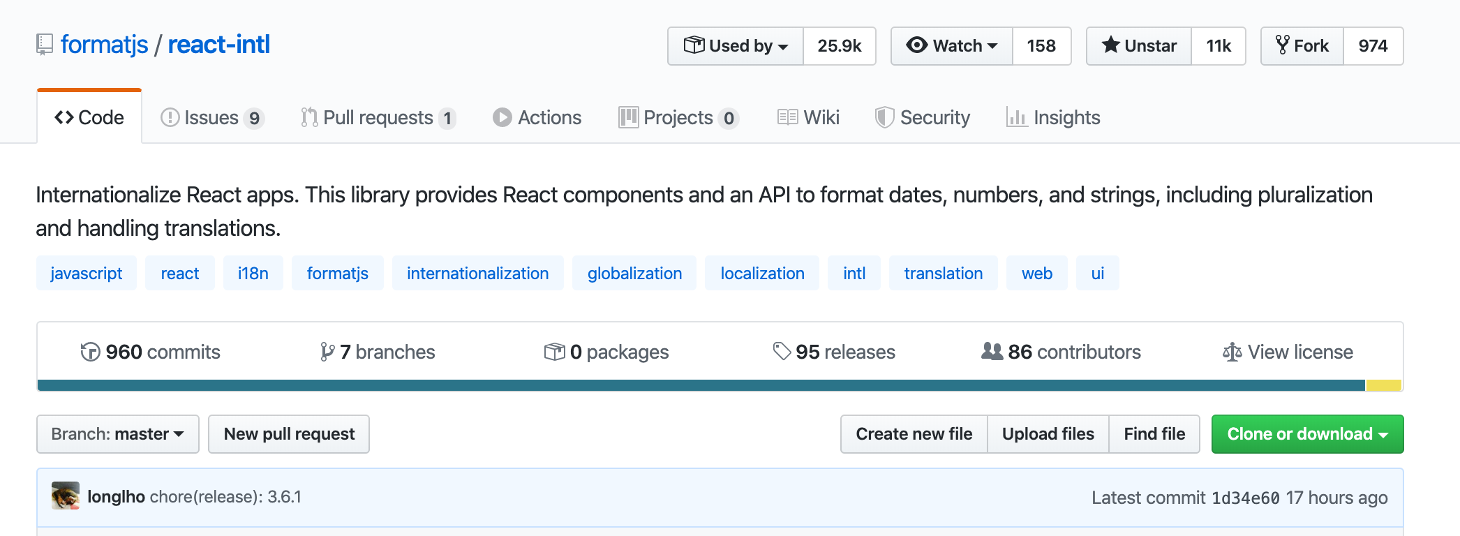Select the formatjs topic tag
1460x536 pixels.
[x=338, y=273]
